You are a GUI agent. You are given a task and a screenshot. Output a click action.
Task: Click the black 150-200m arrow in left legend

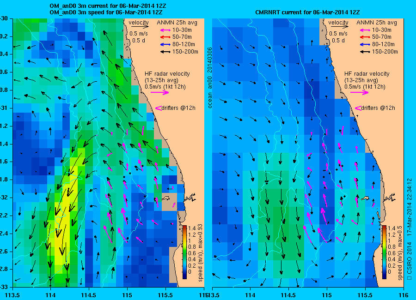click(165, 52)
